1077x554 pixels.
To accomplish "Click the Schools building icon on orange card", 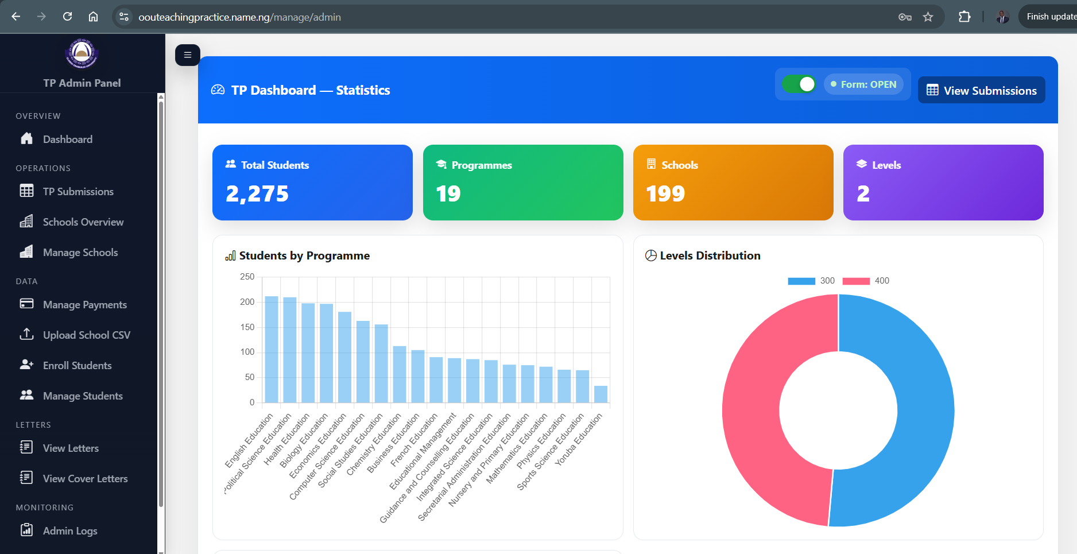I will coord(651,164).
